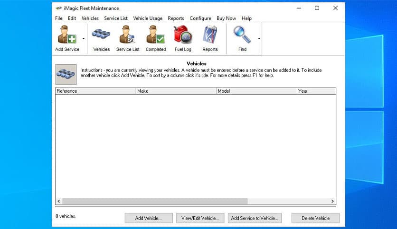Open the Reports menu in menu bar

coord(176,18)
